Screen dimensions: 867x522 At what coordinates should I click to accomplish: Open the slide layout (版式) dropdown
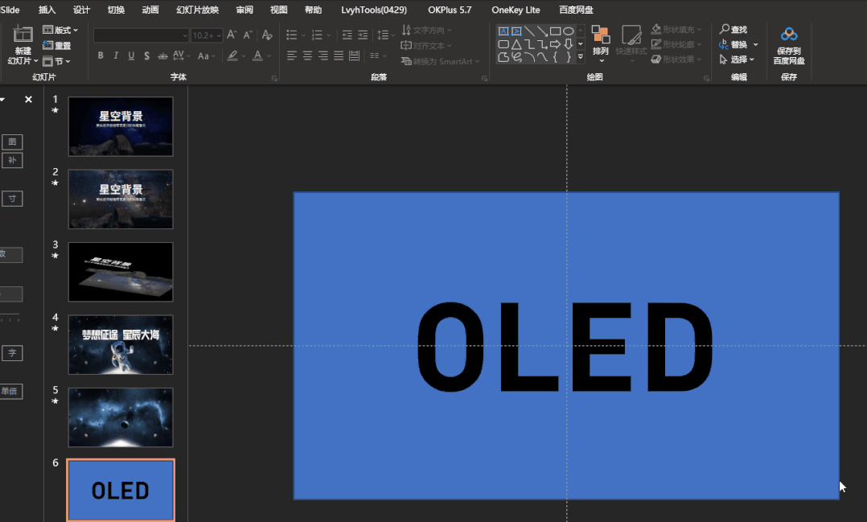tap(61, 30)
